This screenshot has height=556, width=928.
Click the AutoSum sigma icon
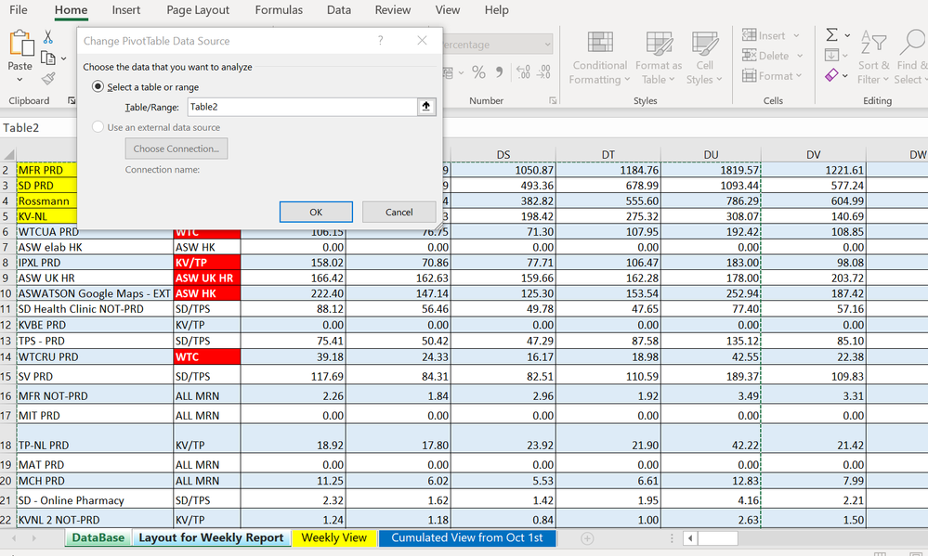[x=831, y=35]
